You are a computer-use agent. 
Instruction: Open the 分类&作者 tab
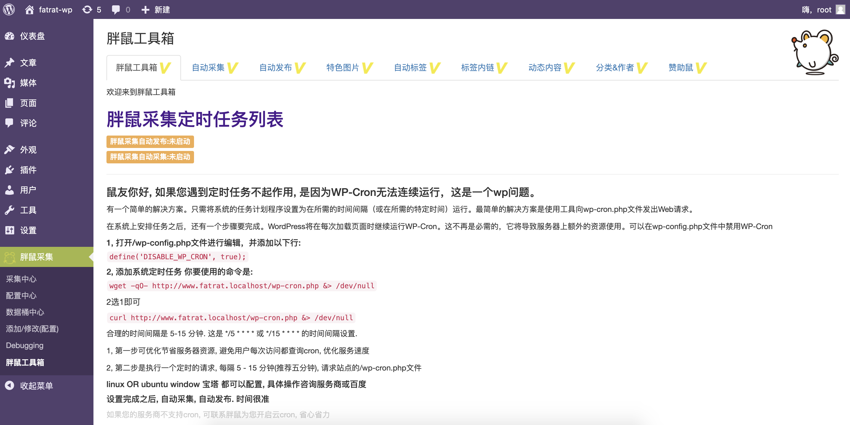(621, 68)
